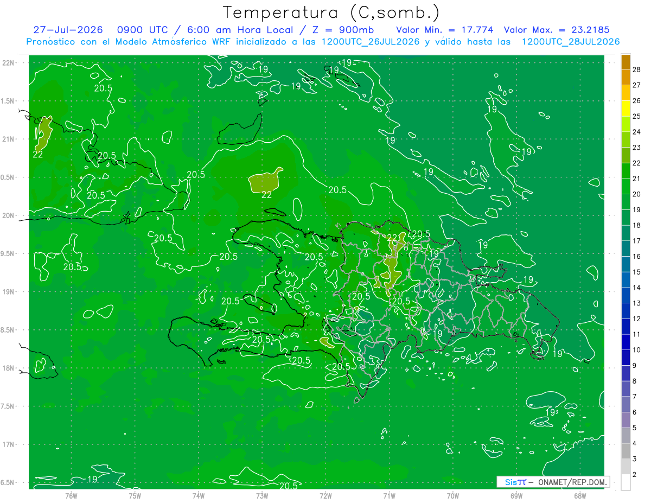The height and width of the screenshot is (503, 651).
Task: Click colorbar label '18'
Action: [636, 225]
